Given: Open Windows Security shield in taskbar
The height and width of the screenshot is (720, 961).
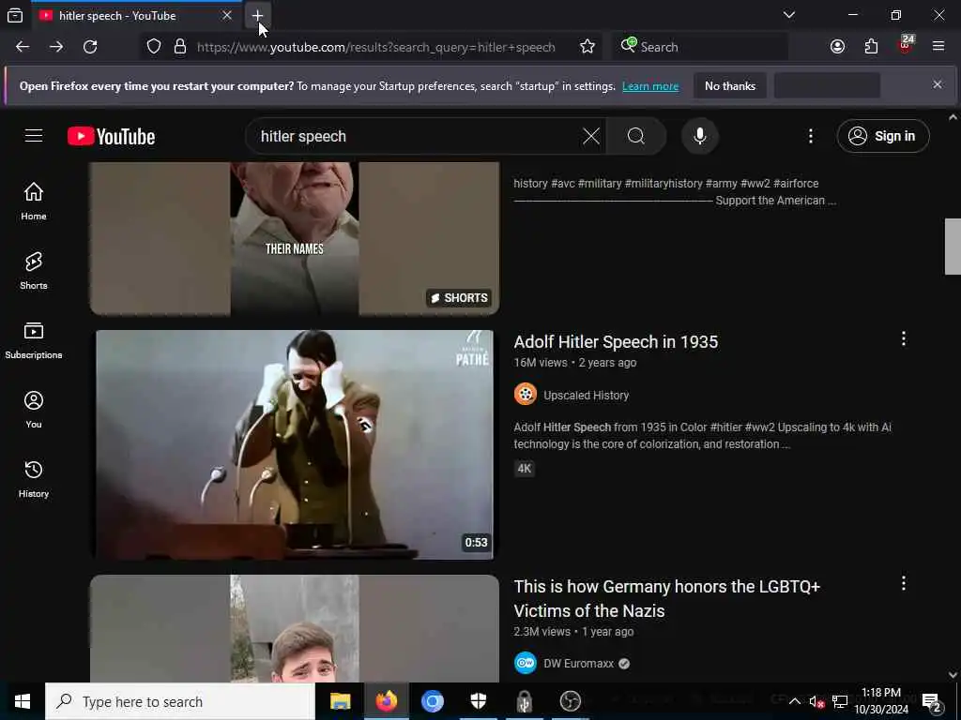Looking at the screenshot, I should click(478, 701).
